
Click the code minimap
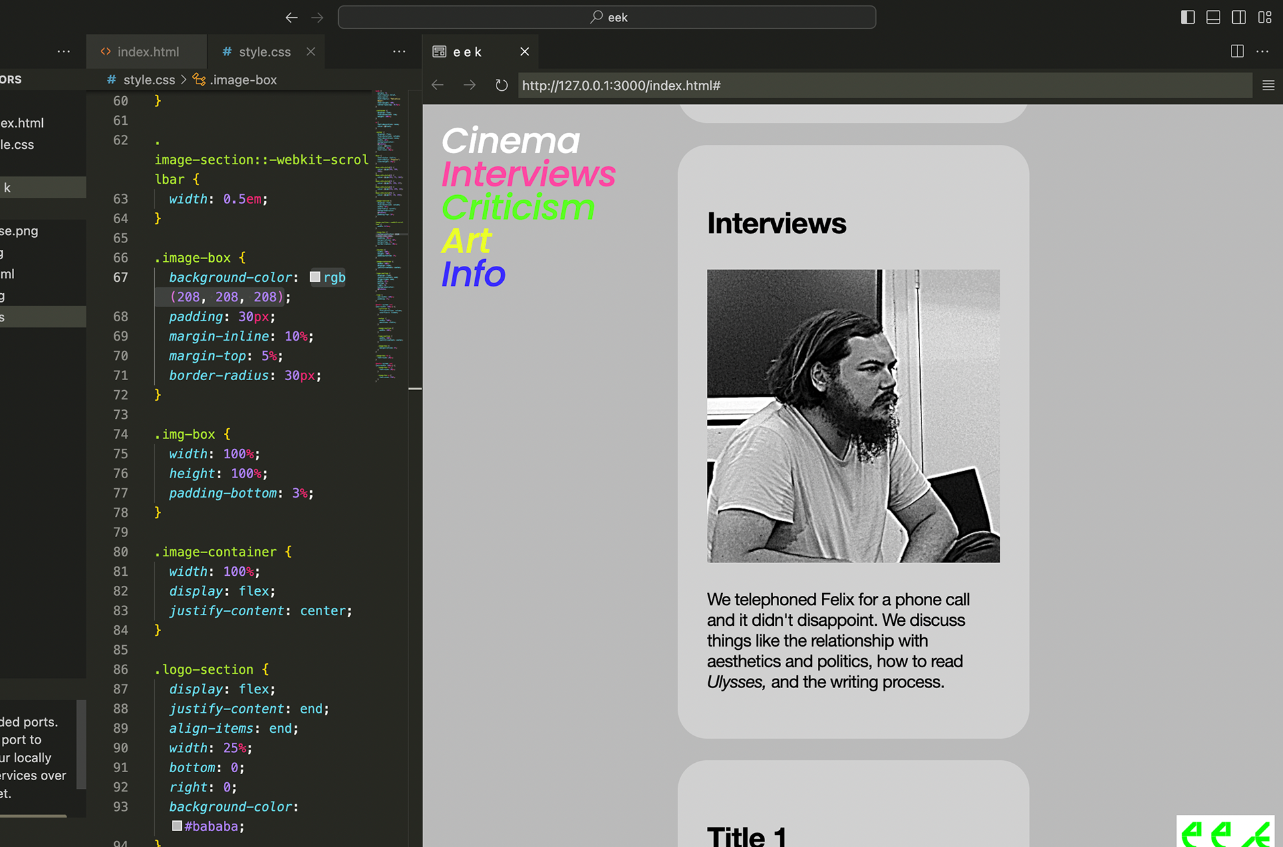pyautogui.click(x=390, y=235)
